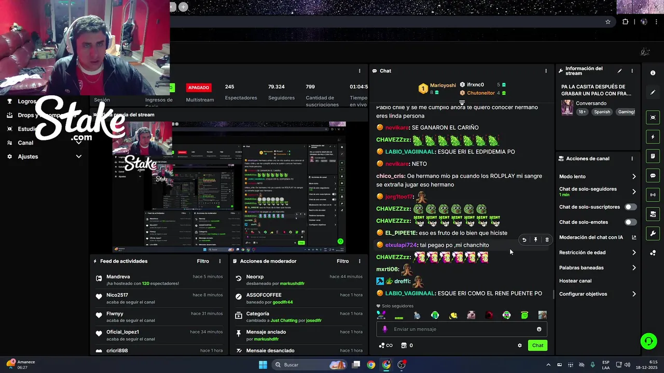Expand chat leaderboard chevron under Marioyoshi
This screenshot has height=373, width=664.
point(462,103)
